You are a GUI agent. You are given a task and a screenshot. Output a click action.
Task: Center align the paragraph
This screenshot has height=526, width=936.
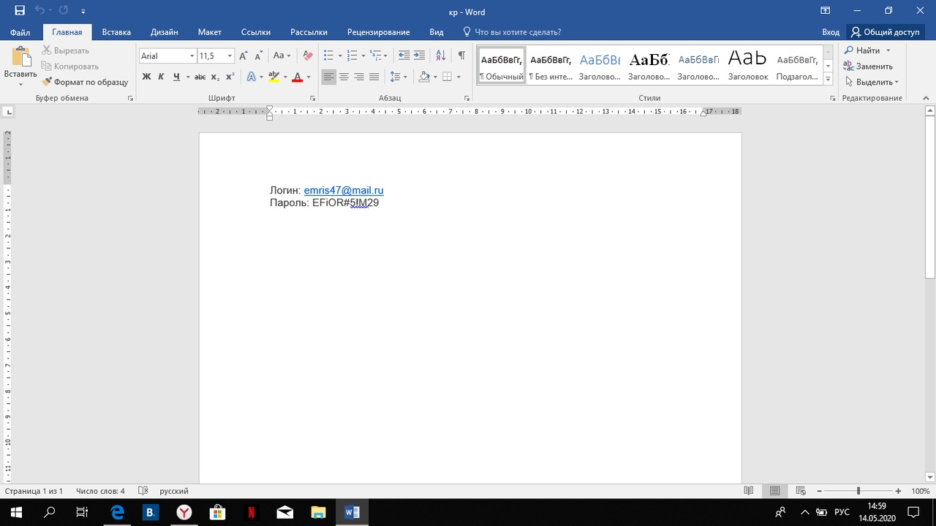[344, 77]
